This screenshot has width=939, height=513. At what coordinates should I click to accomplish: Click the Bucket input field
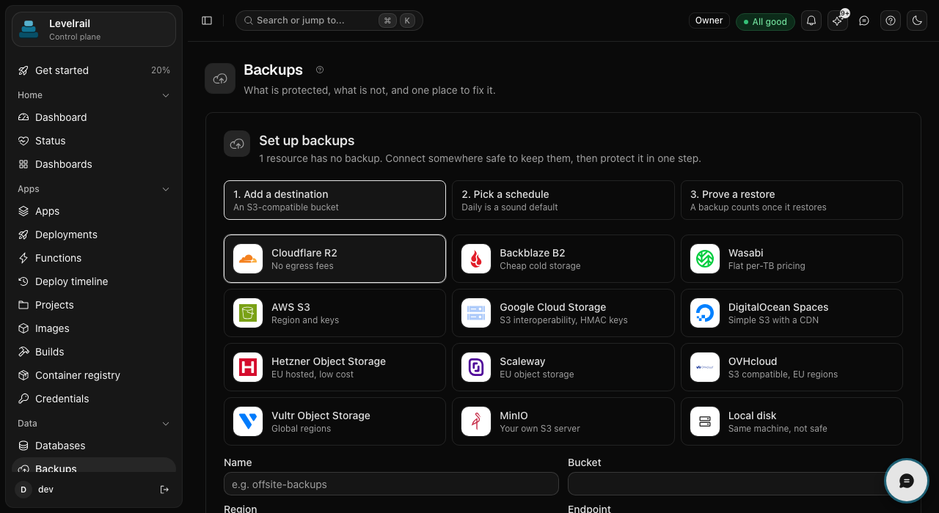pos(735,484)
